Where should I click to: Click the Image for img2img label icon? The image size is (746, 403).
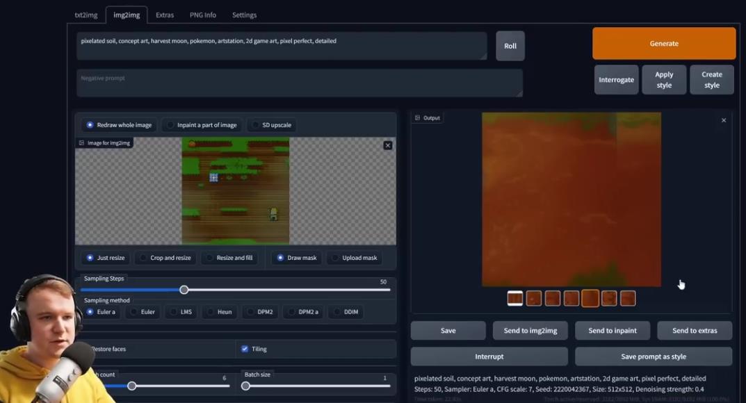(x=81, y=143)
